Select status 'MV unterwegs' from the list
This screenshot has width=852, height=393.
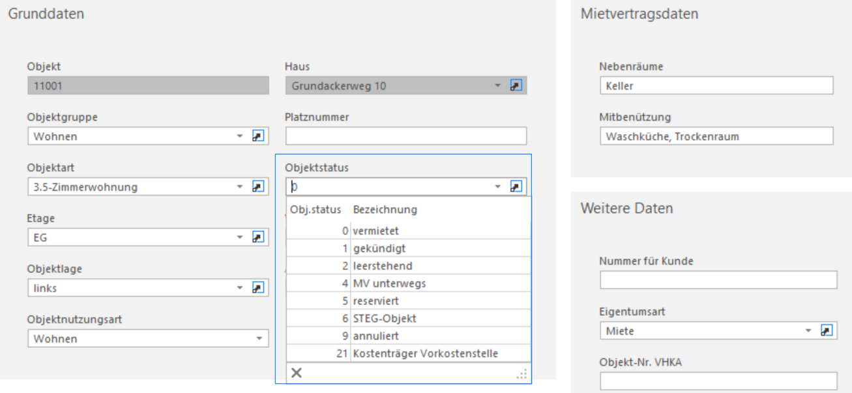tap(409, 283)
